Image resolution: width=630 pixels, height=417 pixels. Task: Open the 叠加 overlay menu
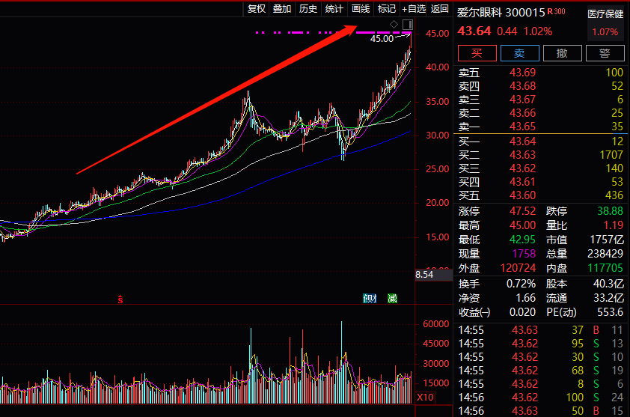pos(282,9)
